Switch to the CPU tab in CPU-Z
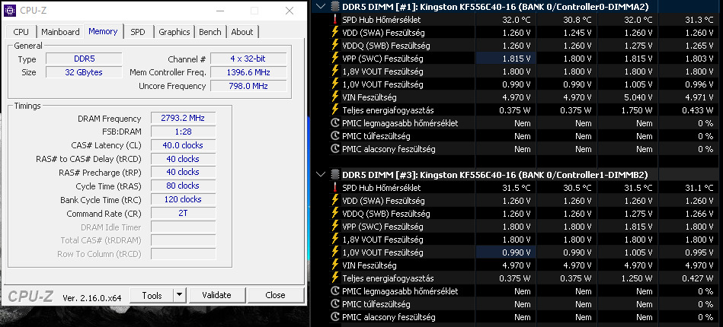The width and height of the screenshot is (723, 327). click(x=21, y=32)
